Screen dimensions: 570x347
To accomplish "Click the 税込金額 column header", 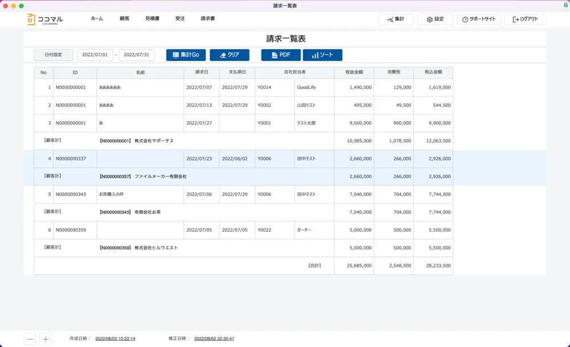I will click(x=433, y=72).
